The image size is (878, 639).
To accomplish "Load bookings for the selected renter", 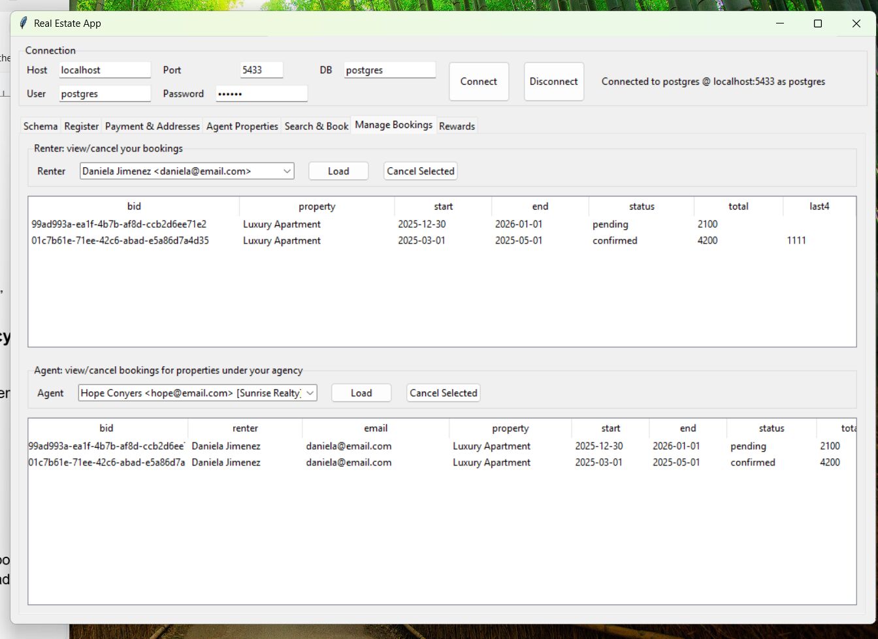I will tap(338, 171).
